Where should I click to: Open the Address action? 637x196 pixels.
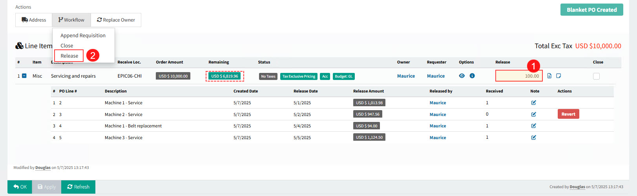(x=34, y=20)
